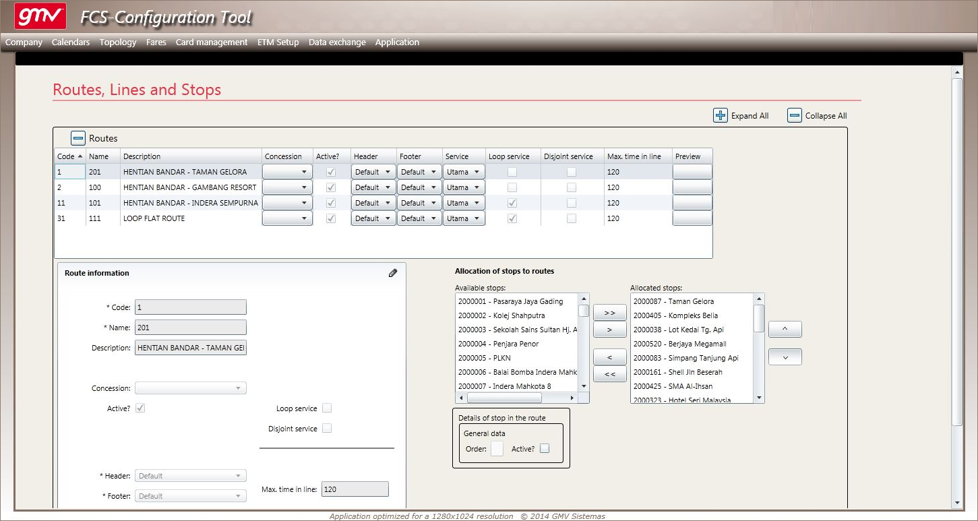Open the Service dropdown for LOOP FLAT ROUTE

(x=464, y=218)
